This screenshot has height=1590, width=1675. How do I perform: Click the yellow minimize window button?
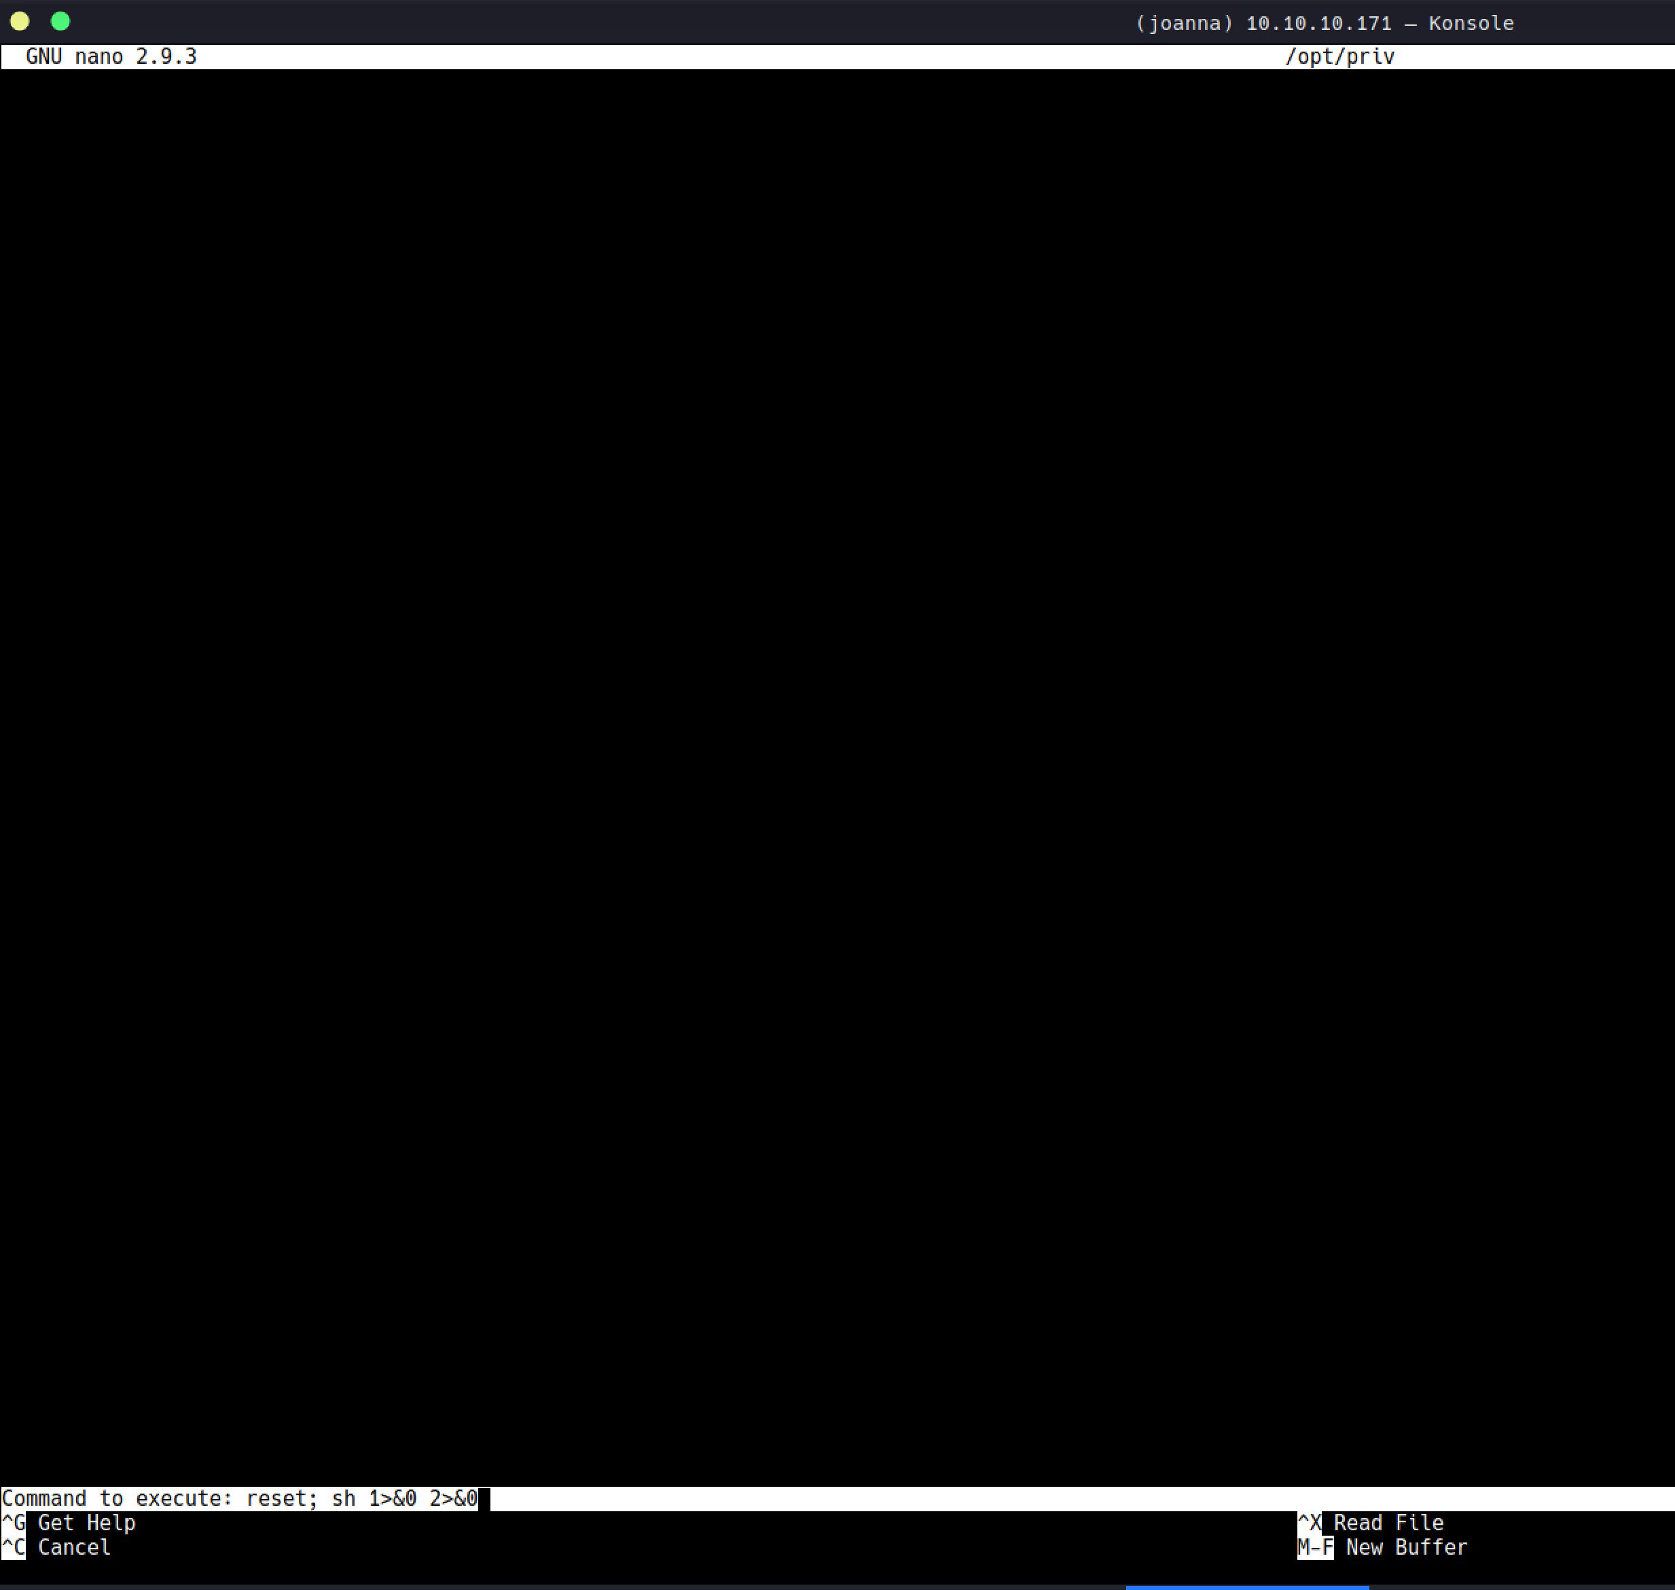pos(20,21)
